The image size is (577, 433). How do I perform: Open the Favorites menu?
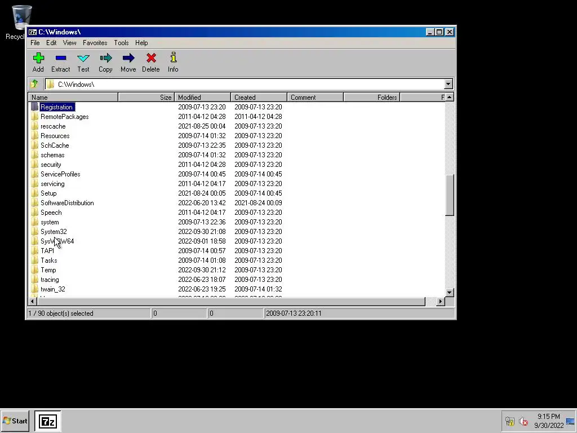point(95,43)
